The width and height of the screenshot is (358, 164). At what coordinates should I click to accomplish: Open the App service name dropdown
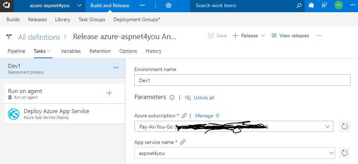(x=235, y=153)
